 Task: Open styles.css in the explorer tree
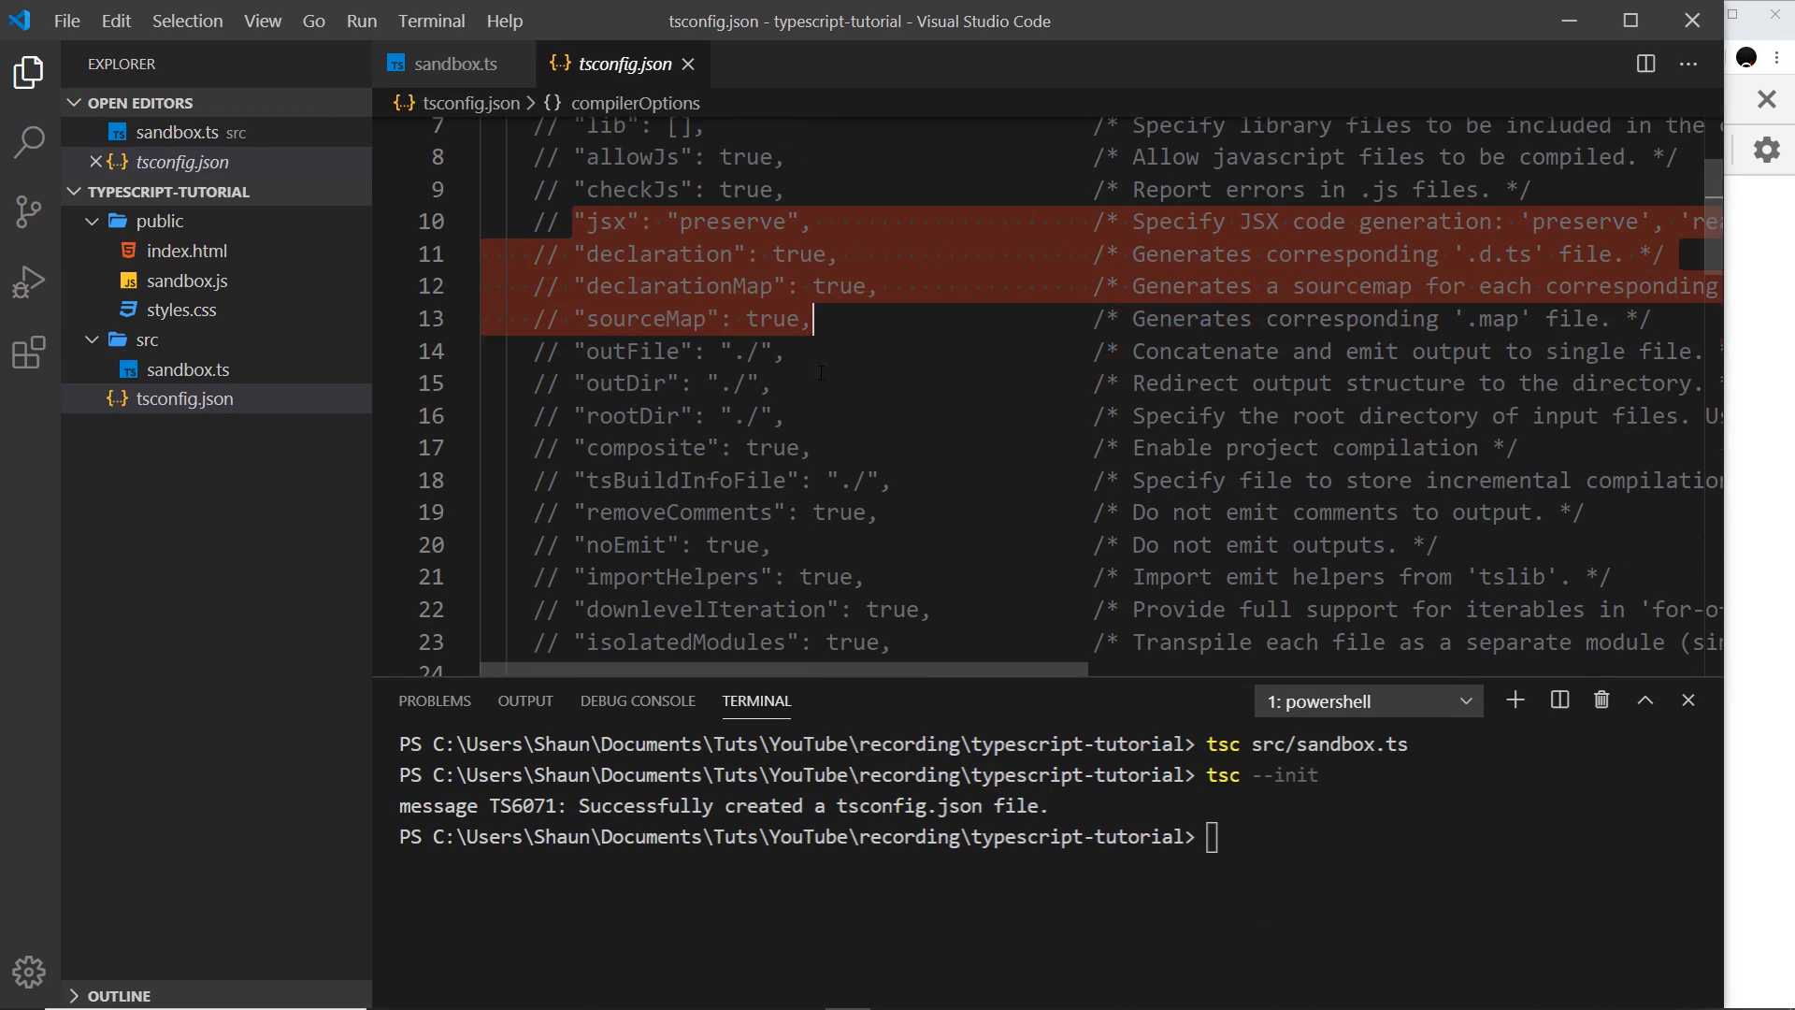217,310
